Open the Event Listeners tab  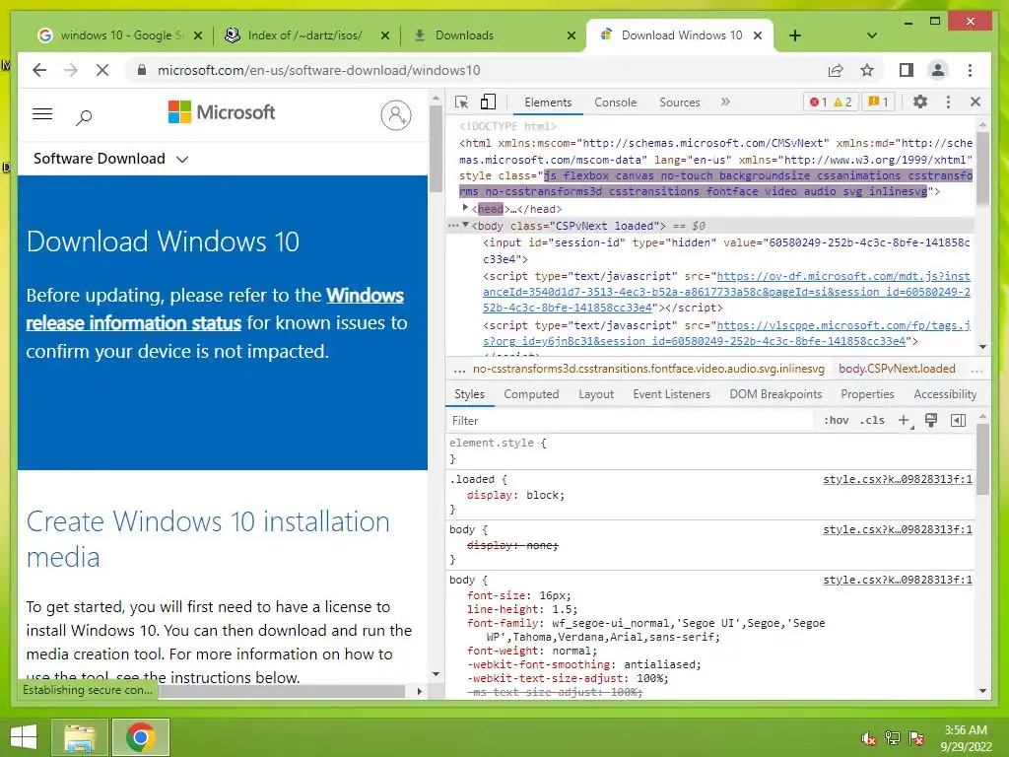click(671, 394)
